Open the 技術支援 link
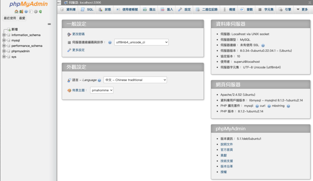 226,161
